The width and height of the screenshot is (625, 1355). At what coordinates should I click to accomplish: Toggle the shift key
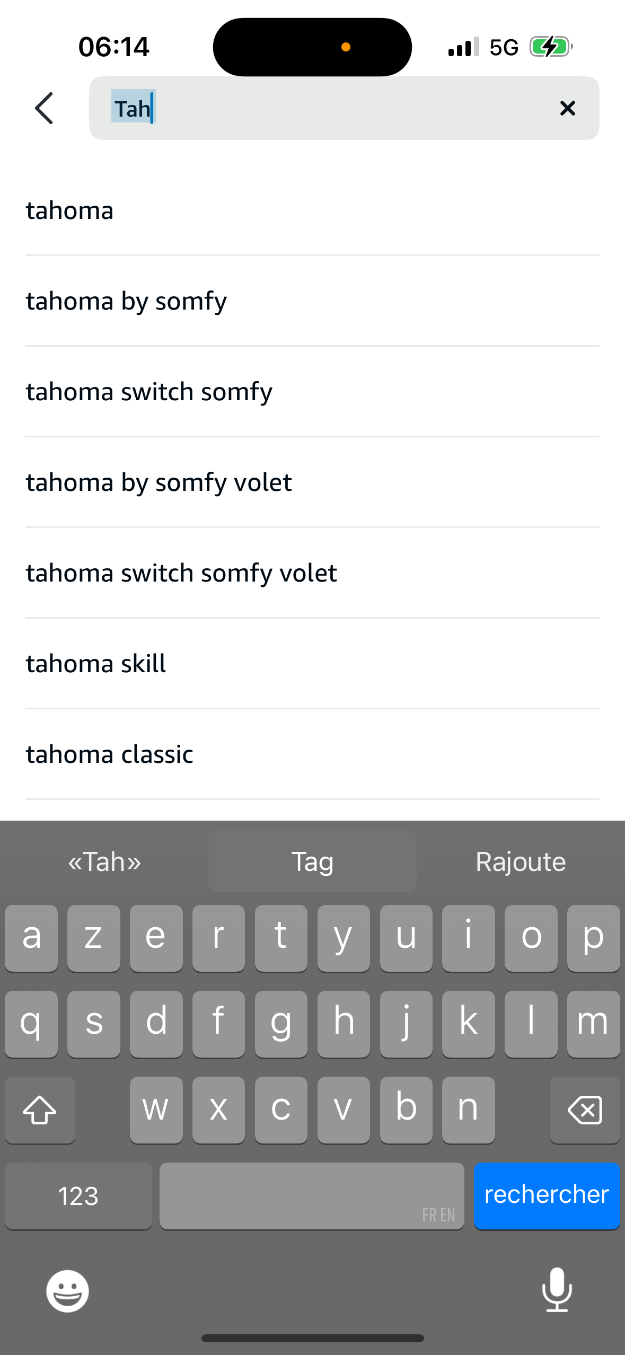(40, 1110)
